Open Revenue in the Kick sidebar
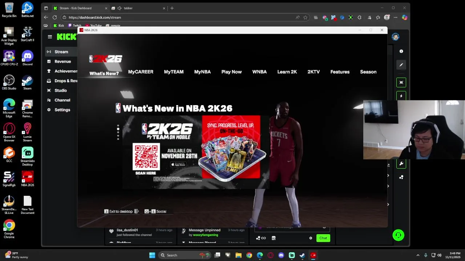The width and height of the screenshot is (465, 261). [62, 62]
